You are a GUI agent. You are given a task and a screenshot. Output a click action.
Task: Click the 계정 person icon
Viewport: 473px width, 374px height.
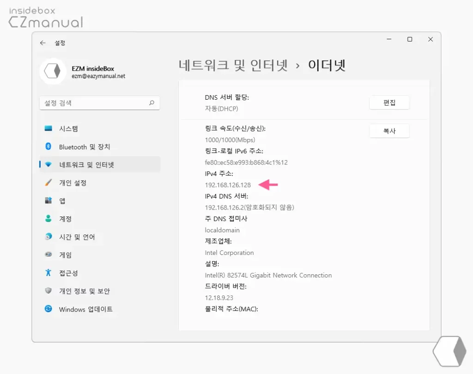tap(48, 218)
